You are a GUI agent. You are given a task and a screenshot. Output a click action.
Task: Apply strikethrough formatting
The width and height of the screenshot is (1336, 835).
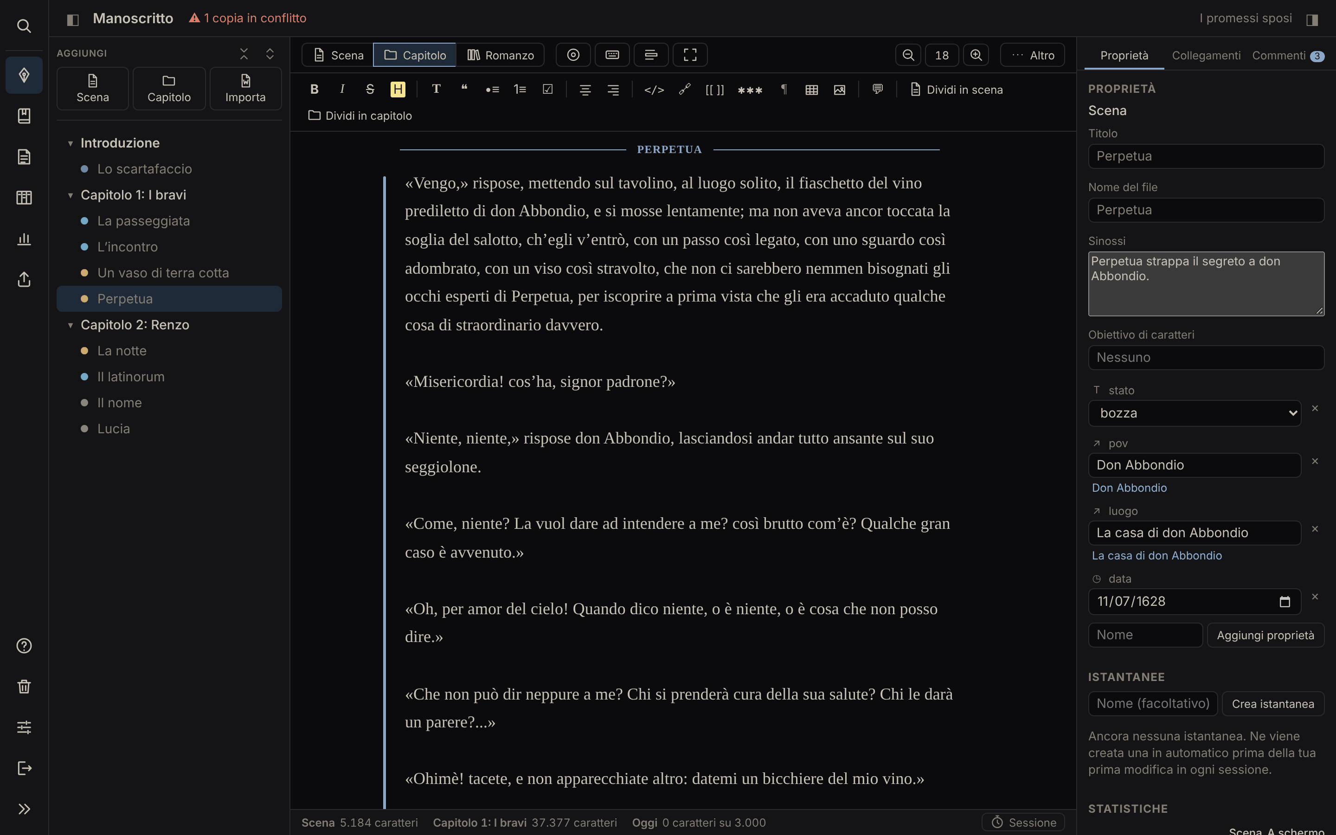click(x=370, y=90)
